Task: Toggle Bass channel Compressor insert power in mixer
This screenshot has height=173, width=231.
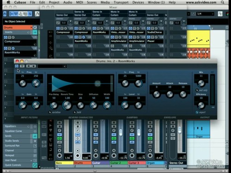Action: (58, 28)
